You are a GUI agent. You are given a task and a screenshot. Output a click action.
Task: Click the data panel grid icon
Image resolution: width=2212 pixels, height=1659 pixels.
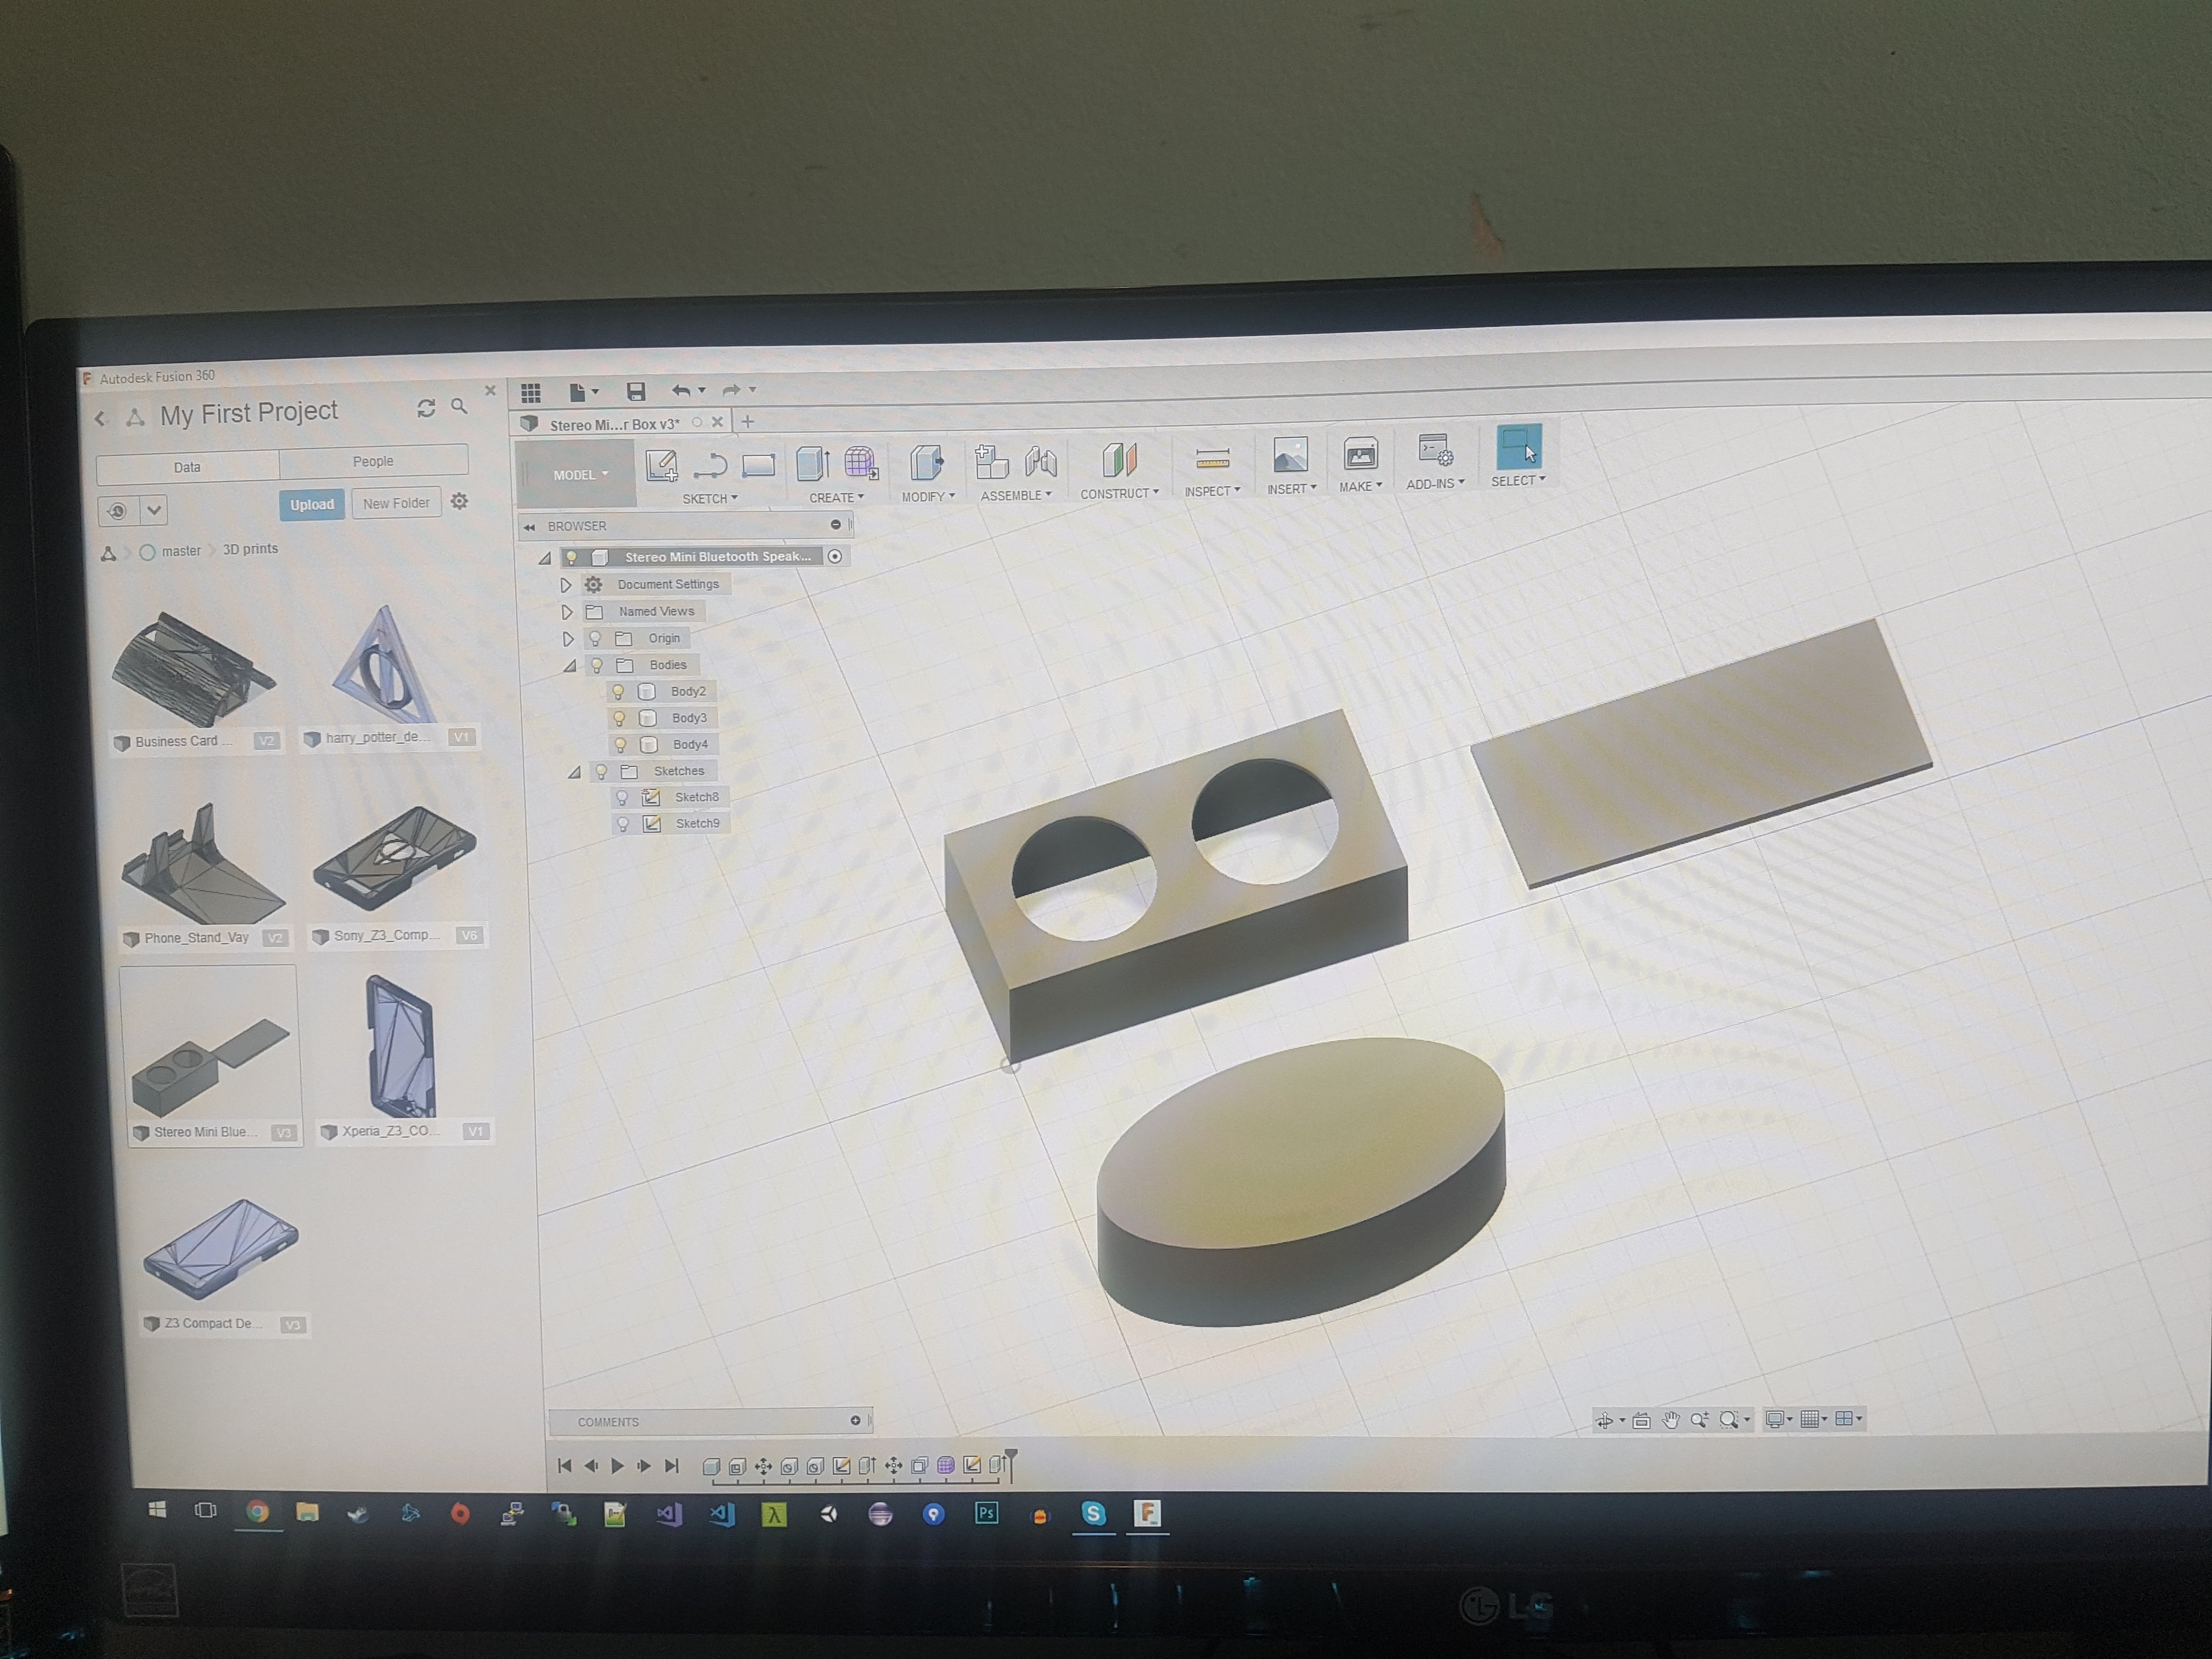click(x=531, y=392)
